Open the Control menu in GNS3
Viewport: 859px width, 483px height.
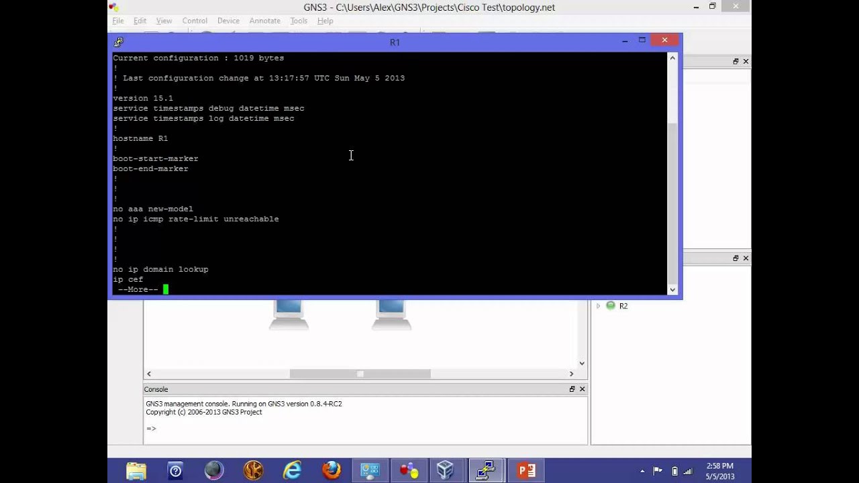coord(195,21)
